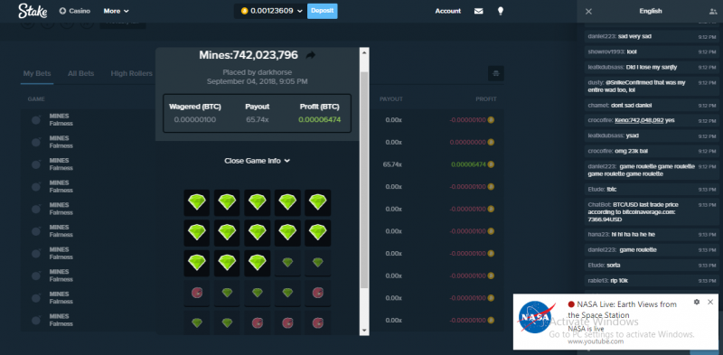Screen dimensions: 723x355
Task: Open NASA notification settings gear
Action: click(x=697, y=302)
